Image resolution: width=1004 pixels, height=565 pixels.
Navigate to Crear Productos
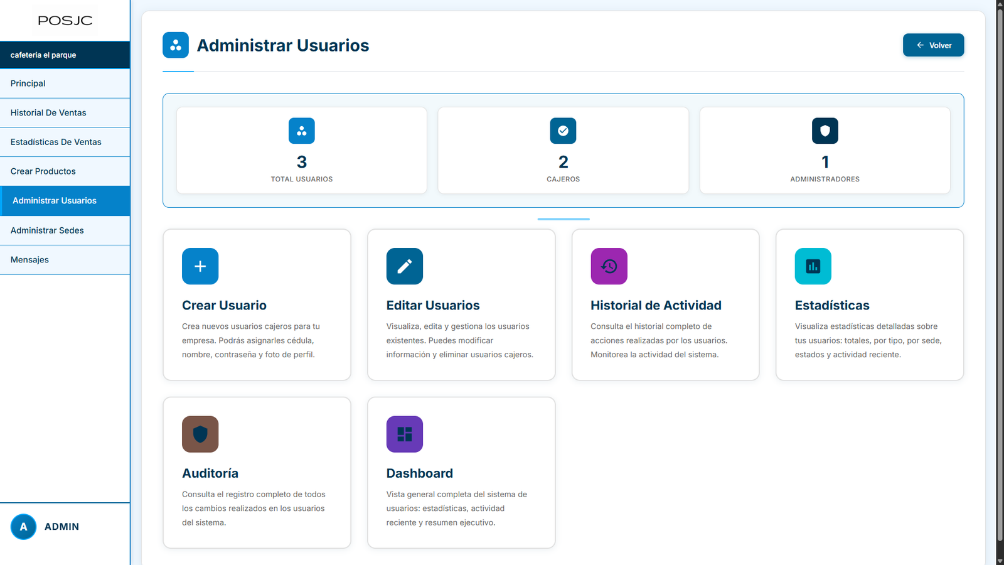pos(43,171)
